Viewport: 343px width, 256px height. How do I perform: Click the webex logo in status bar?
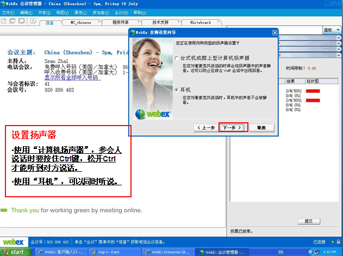coord(14,242)
